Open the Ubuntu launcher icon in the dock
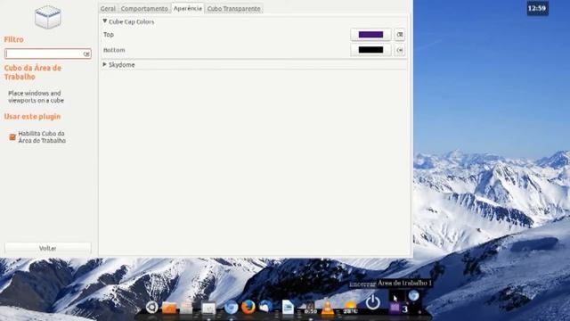The height and width of the screenshot is (321, 570). [x=152, y=307]
